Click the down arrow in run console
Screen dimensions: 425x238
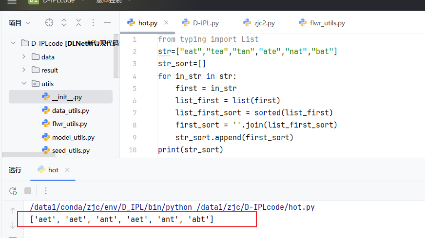pos(13,225)
